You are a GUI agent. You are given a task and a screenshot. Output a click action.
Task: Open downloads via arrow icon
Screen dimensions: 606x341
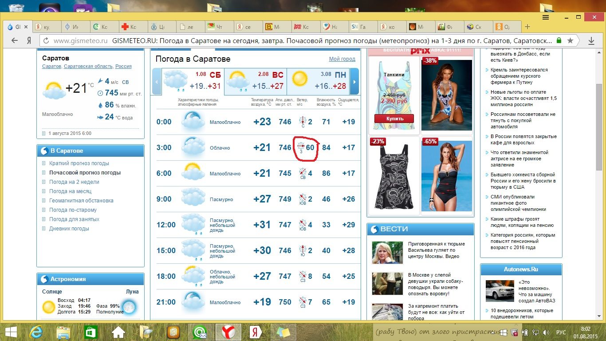[x=591, y=40]
